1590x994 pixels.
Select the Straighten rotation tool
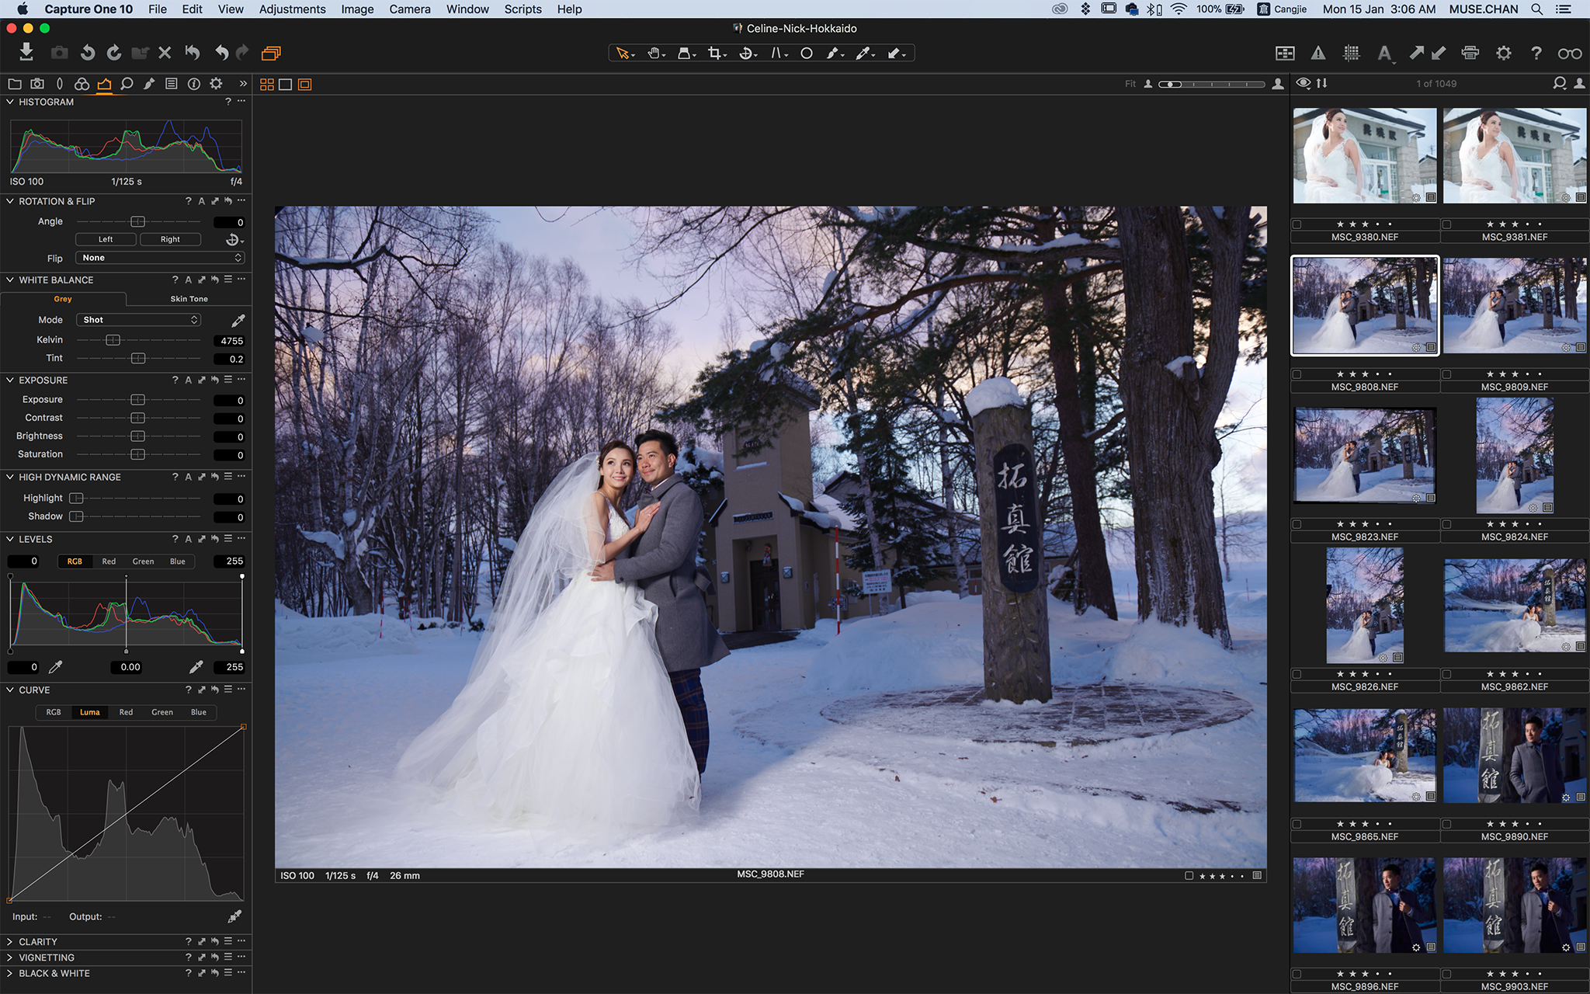pos(747,54)
